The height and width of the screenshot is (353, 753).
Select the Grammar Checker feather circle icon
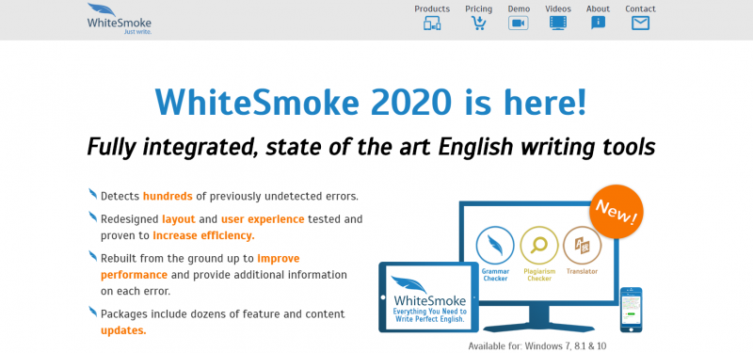click(495, 246)
